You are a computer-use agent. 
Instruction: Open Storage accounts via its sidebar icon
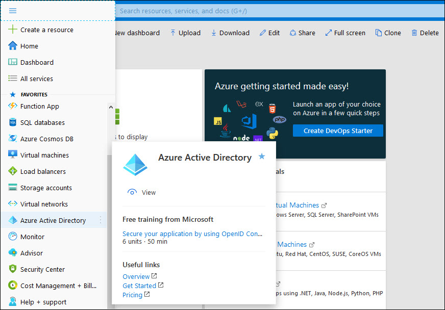(x=11, y=188)
